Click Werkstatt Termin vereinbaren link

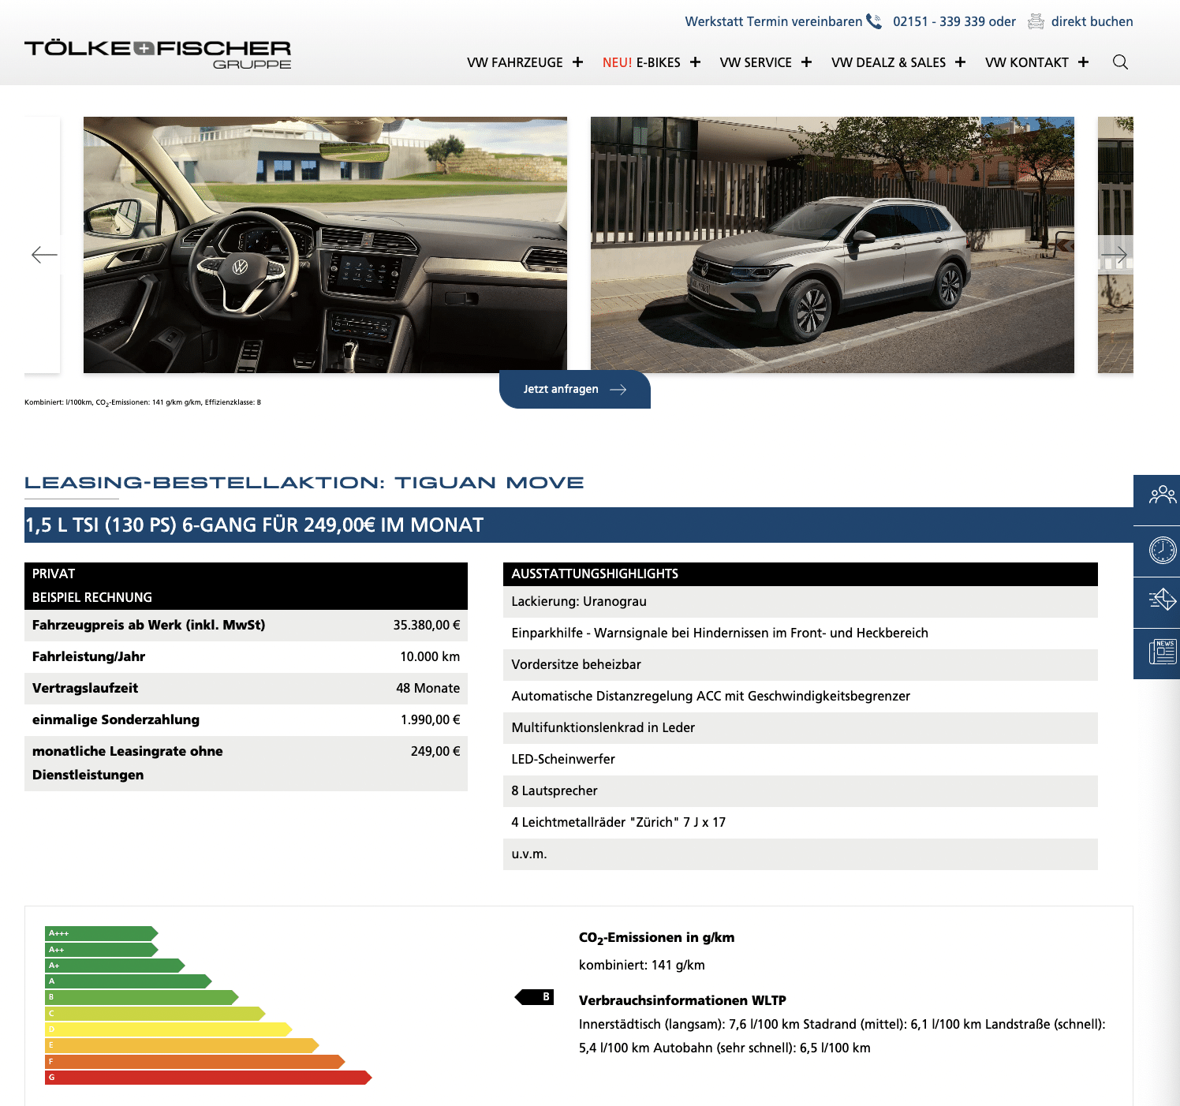pos(774,21)
